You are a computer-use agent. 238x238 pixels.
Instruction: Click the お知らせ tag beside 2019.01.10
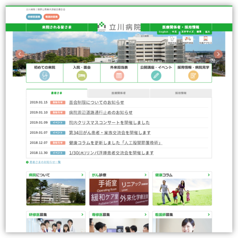(58, 112)
